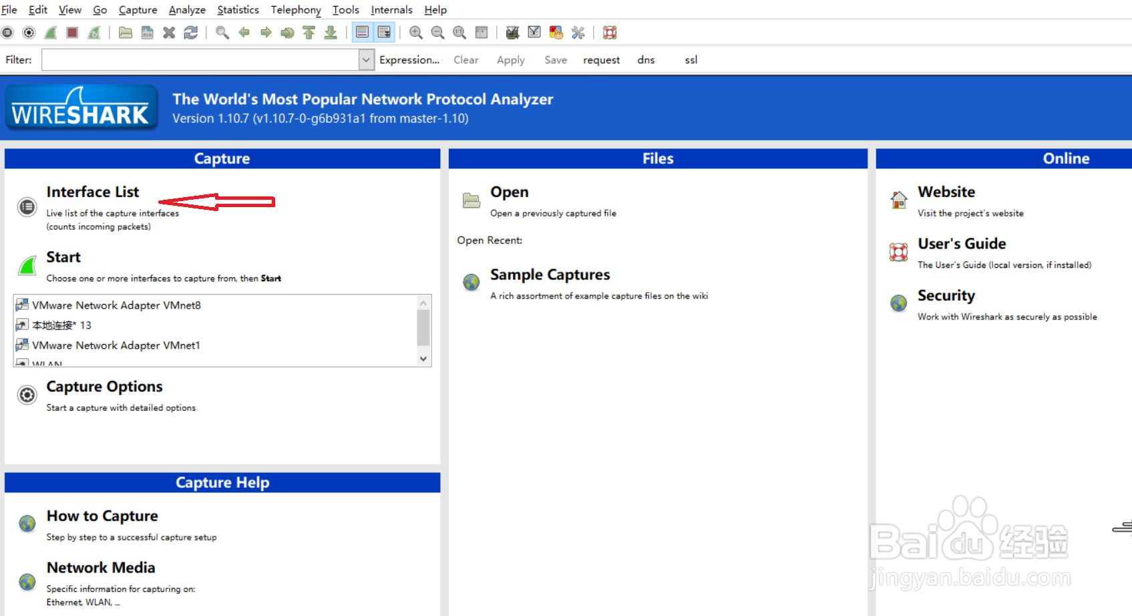
Task: Restart the running capture from toolbar
Action: [x=94, y=32]
